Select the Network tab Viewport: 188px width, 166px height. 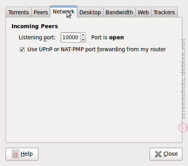pyautogui.click(x=63, y=12)
